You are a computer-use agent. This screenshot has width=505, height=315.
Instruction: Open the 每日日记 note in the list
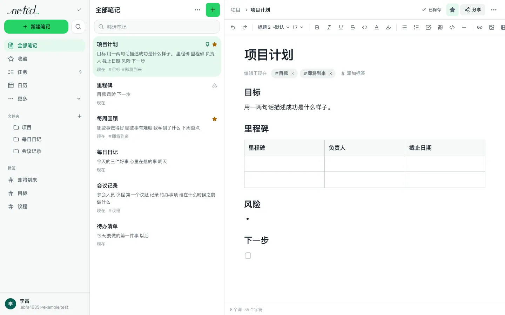157,161
